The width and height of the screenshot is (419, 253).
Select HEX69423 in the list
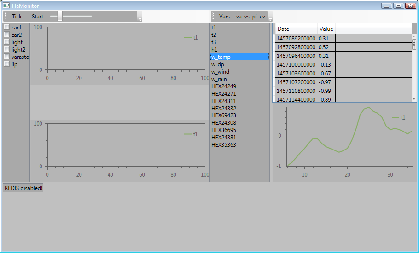click(x=240, y=115)
